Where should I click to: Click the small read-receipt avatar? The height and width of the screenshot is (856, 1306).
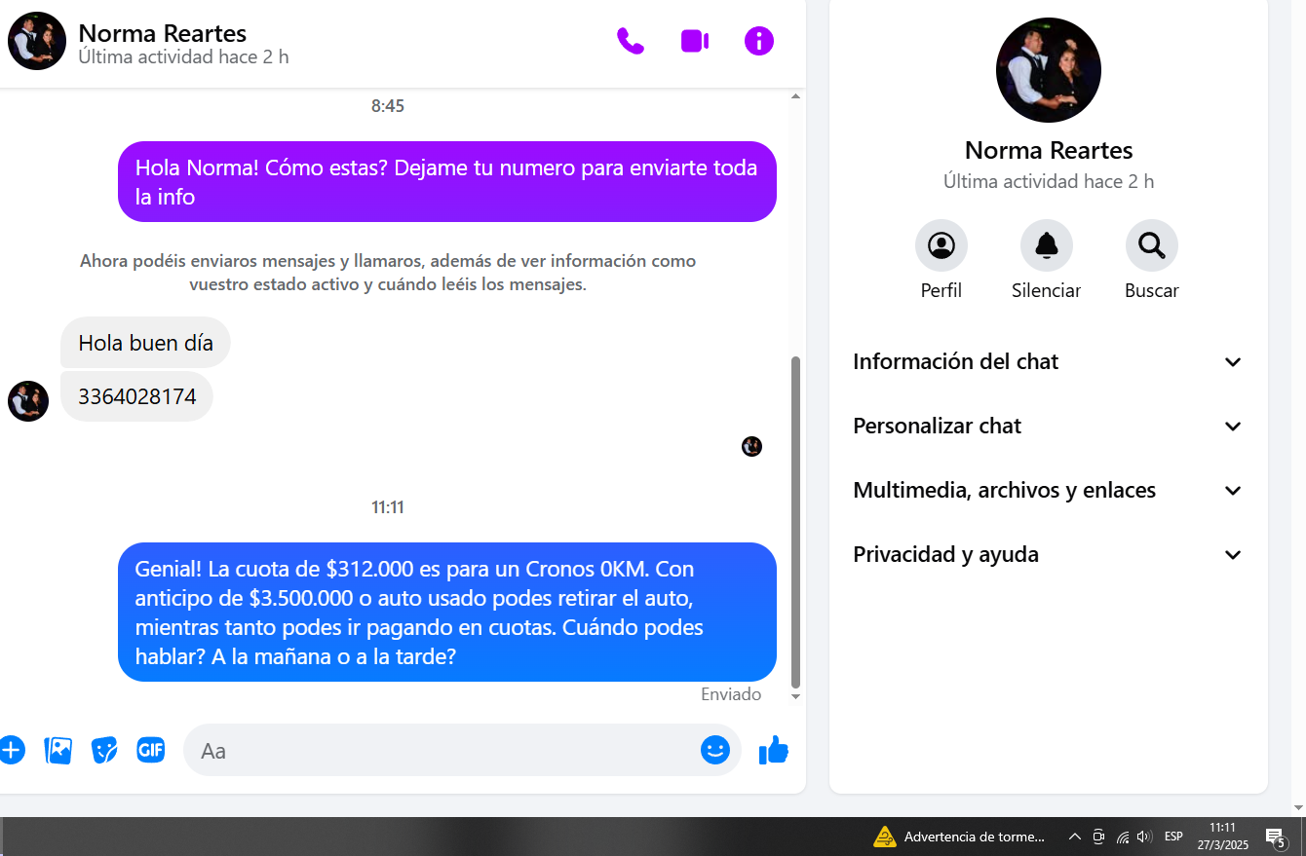pos(751,446)
